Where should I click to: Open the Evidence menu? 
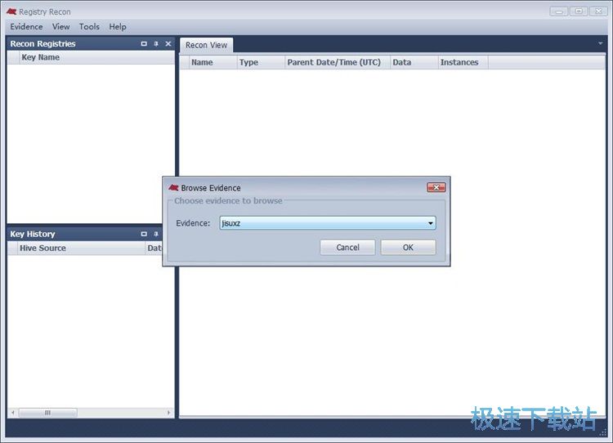coord(26,27)
